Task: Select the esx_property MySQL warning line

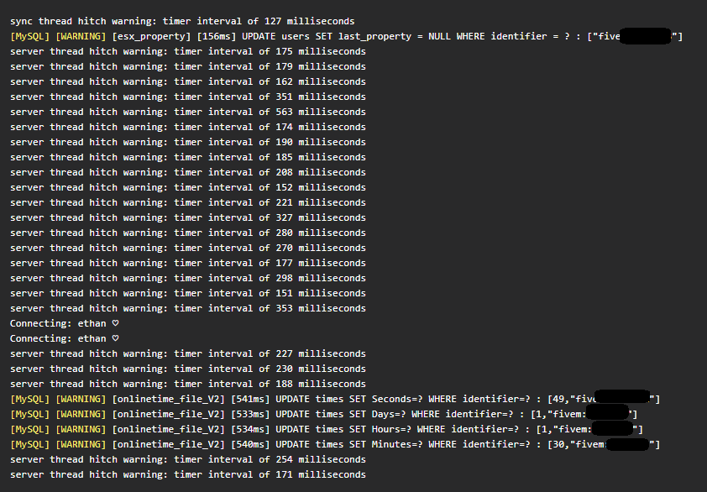Action: coord(346,37)
